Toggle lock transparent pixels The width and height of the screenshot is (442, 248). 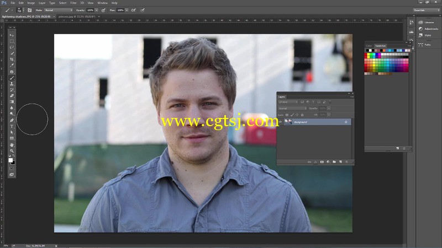pyautogui.click(x=287, y=115)
